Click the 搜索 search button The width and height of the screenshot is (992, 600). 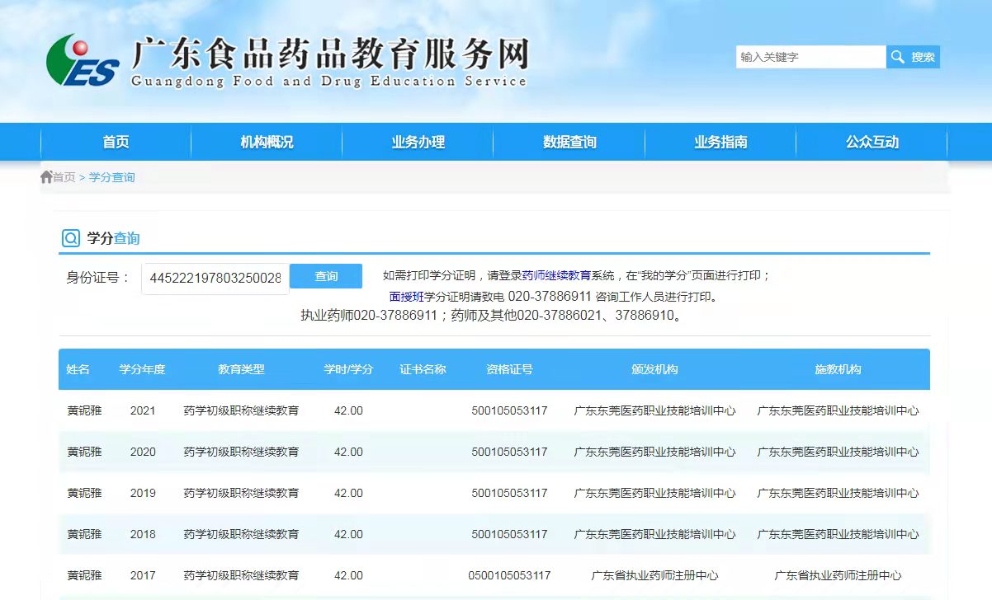click(913, 57)
